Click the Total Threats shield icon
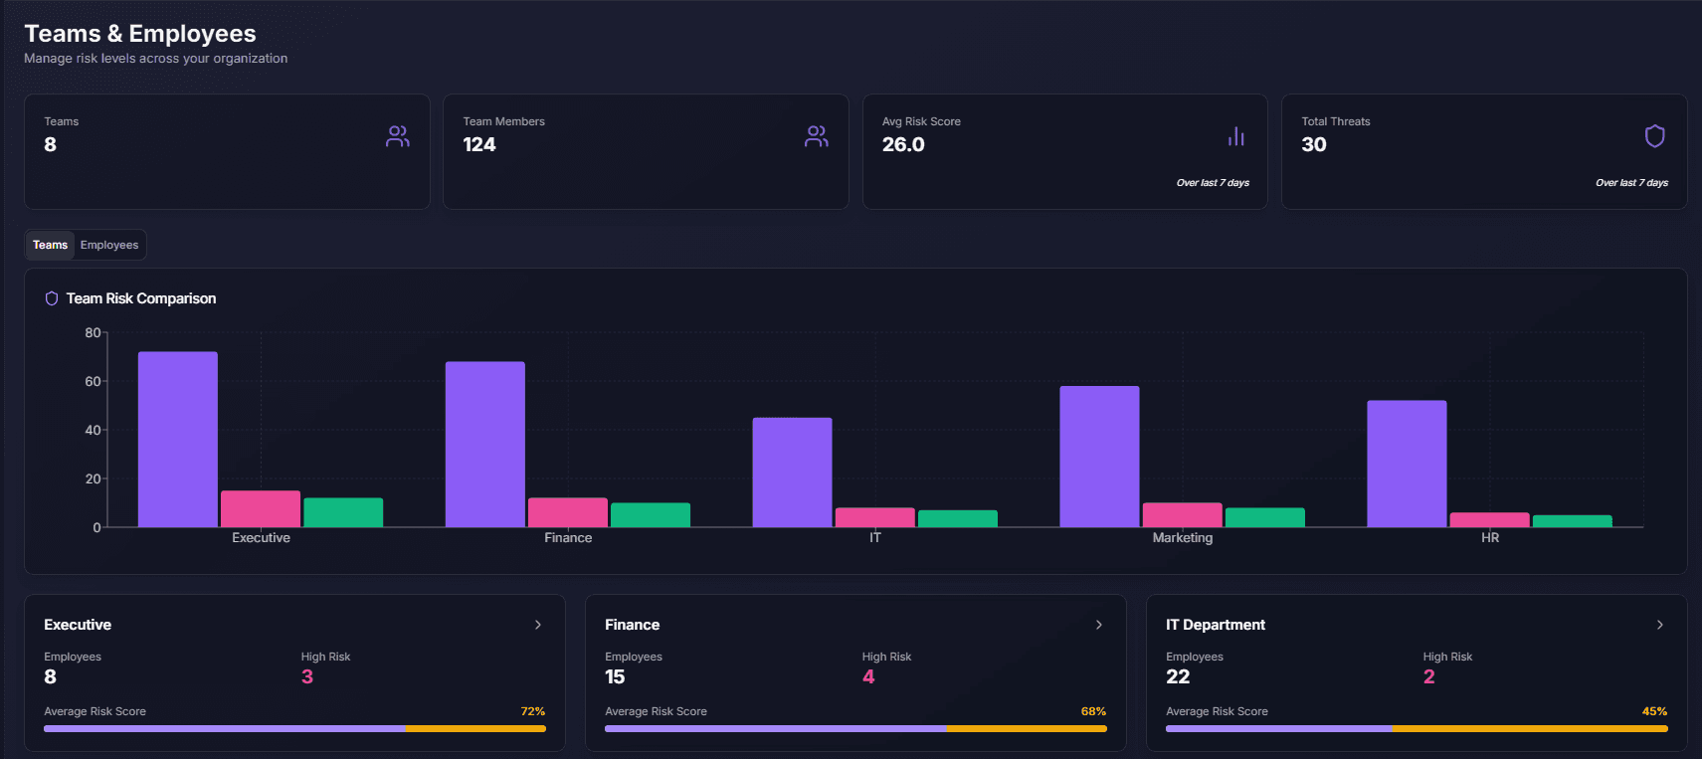The image size is (1702, 759). [x=1655, y=136]
